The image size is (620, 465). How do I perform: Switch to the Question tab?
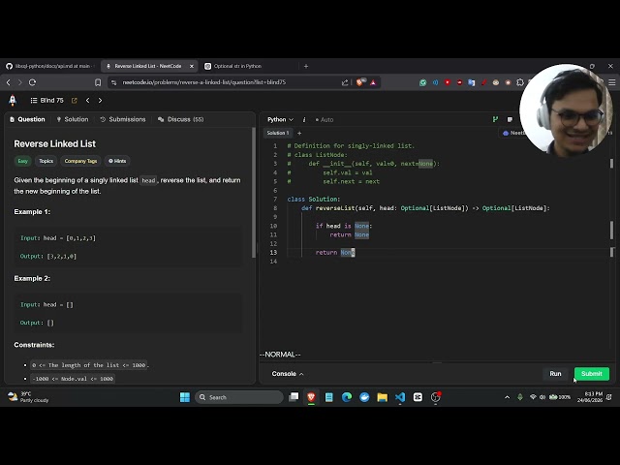coord(27,119)
